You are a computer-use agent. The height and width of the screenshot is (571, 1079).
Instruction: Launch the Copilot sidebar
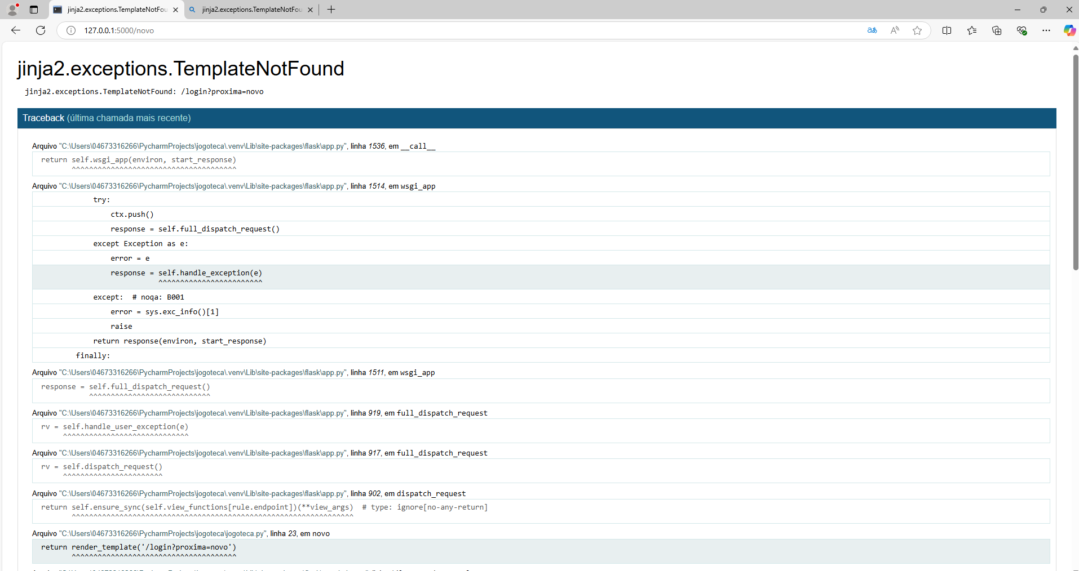coord(1069,30)
